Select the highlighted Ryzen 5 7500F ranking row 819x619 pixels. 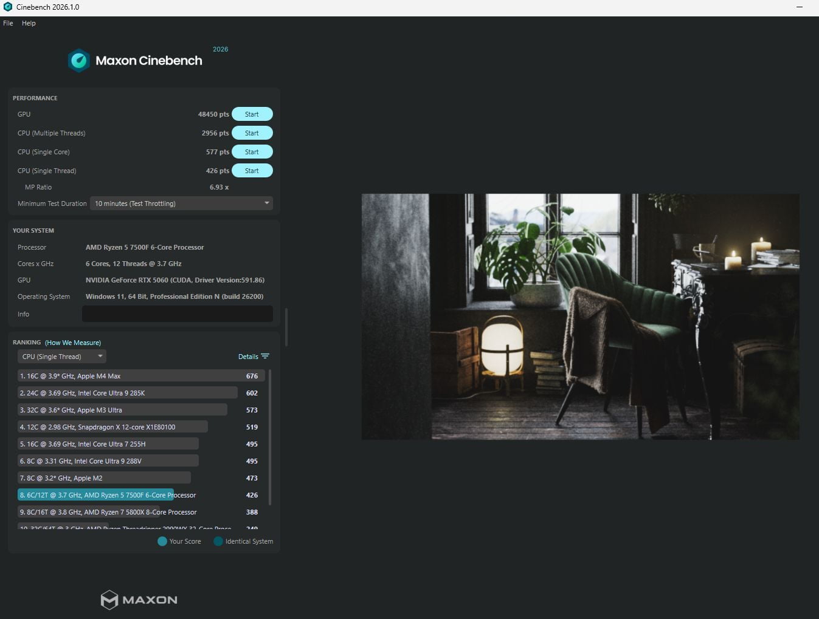click(141, 495)
